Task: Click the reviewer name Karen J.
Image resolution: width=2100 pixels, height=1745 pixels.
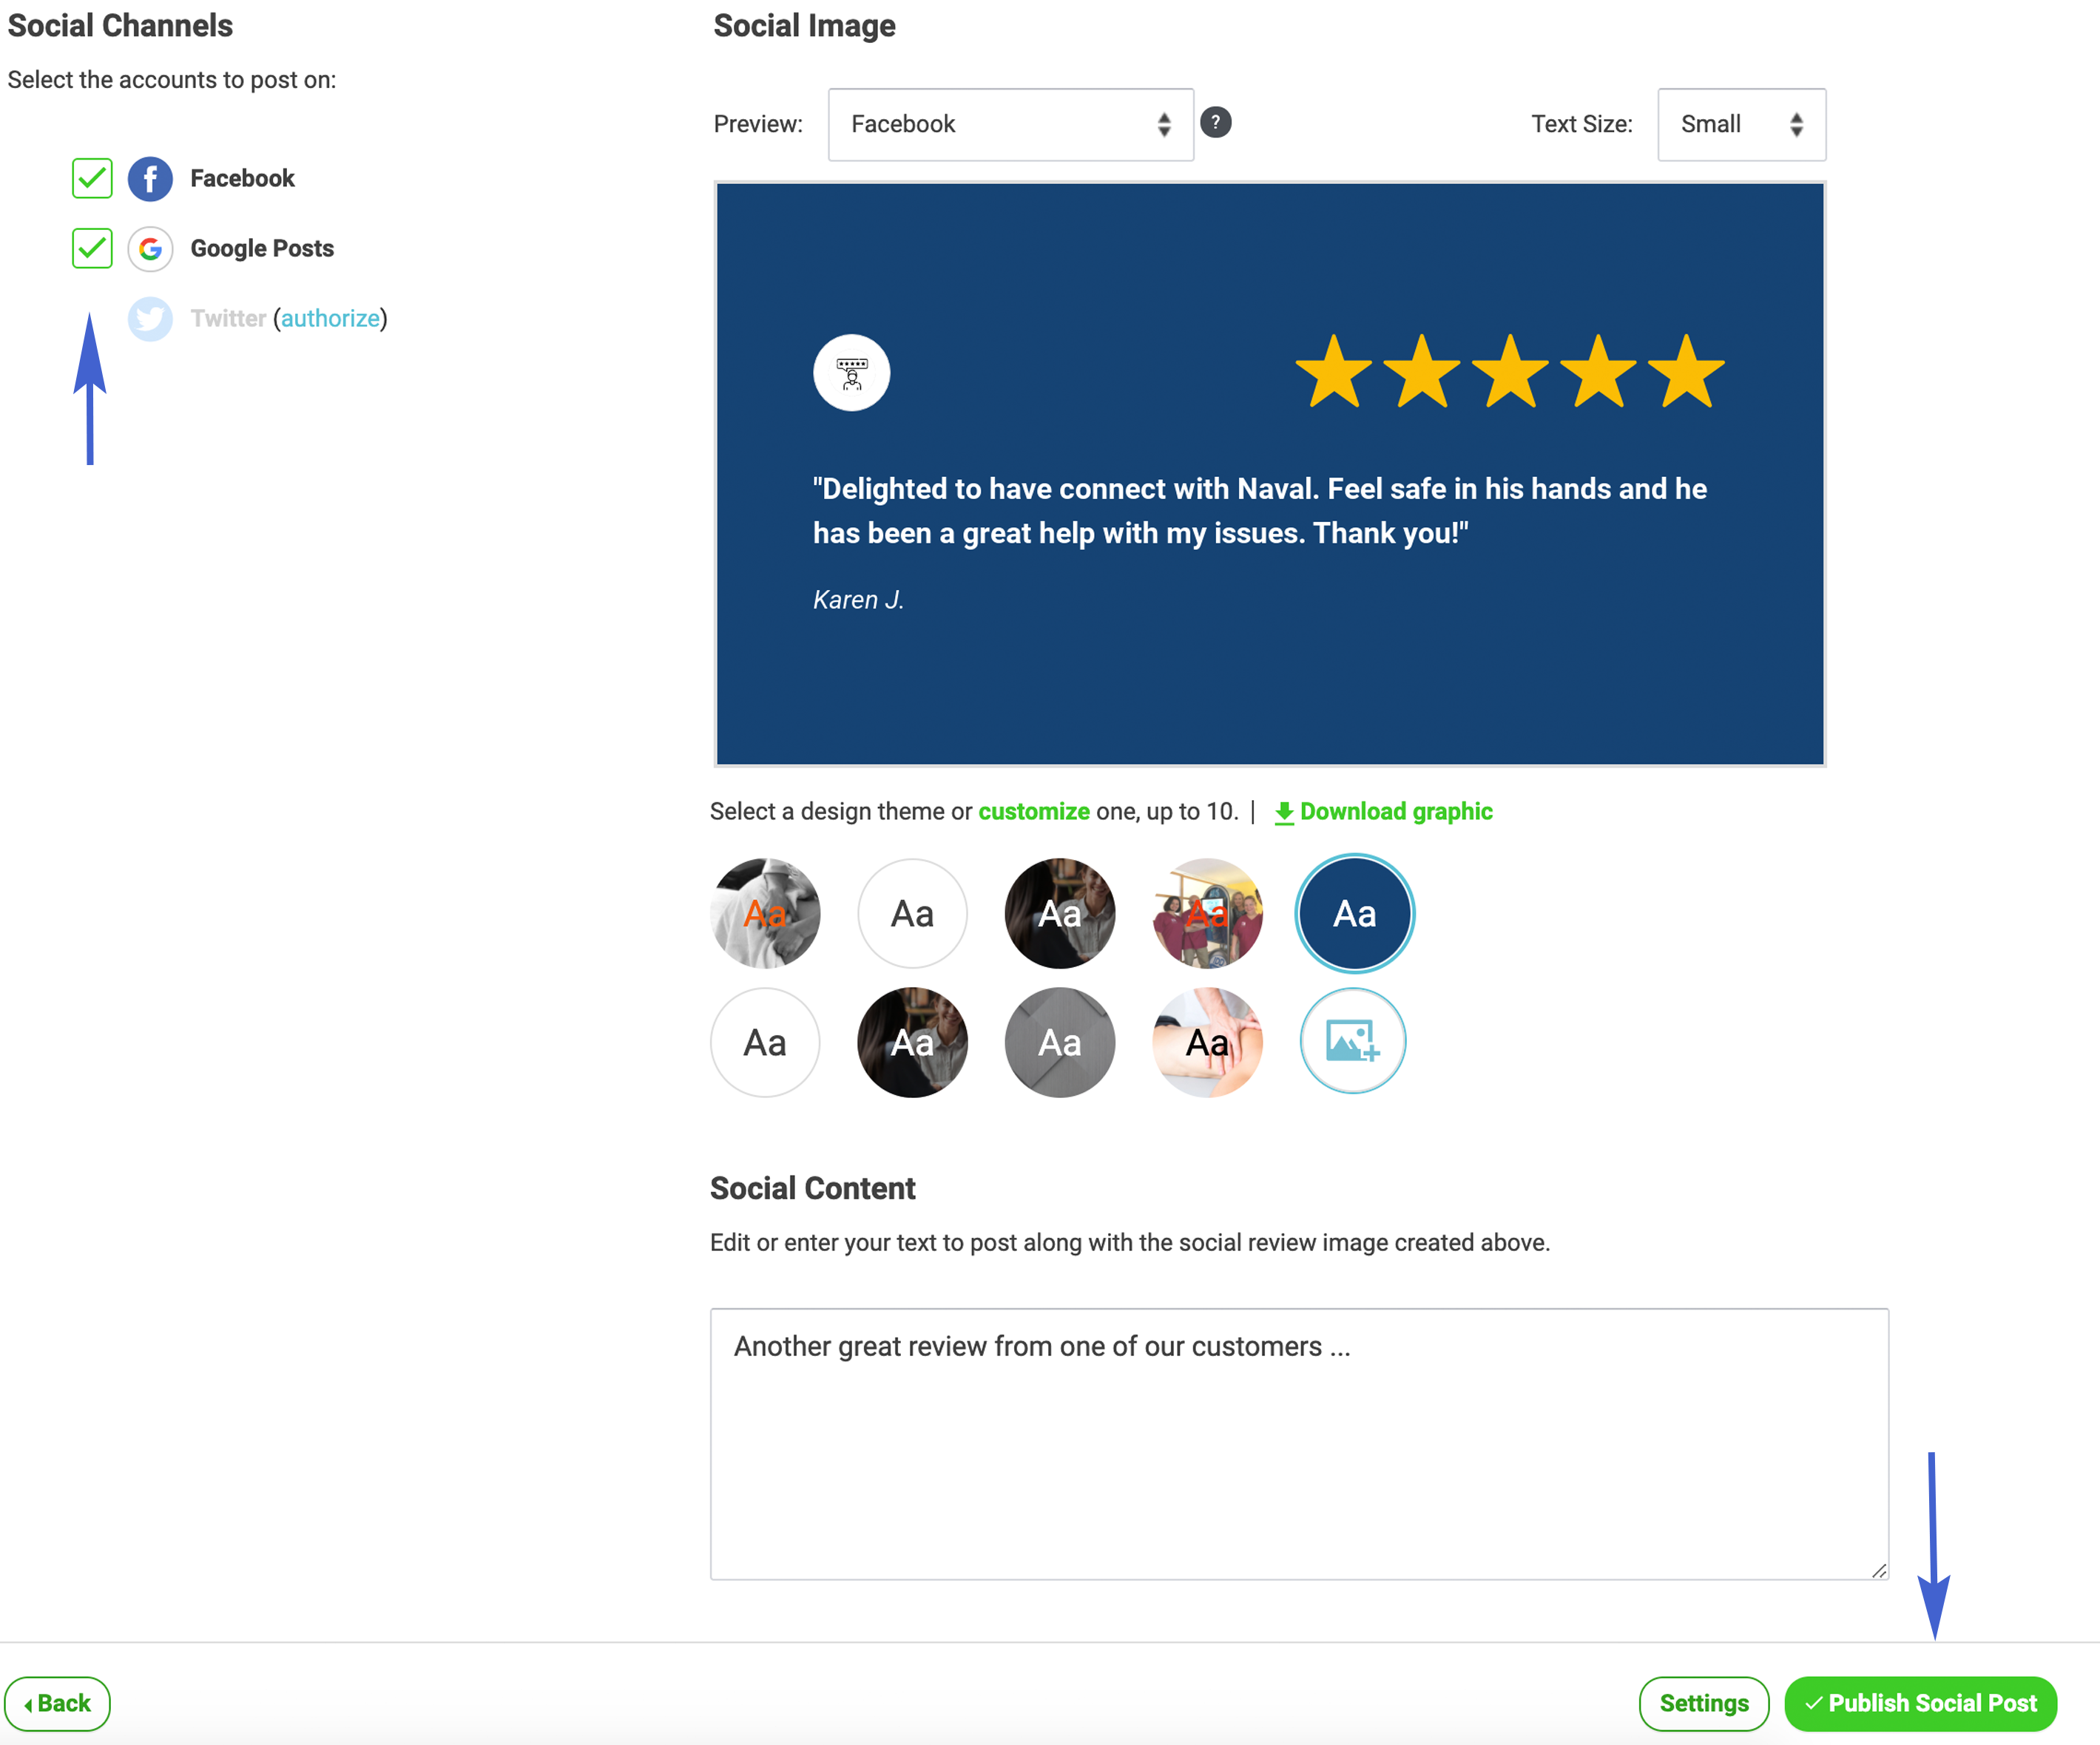Action: (x=858, y=600)
